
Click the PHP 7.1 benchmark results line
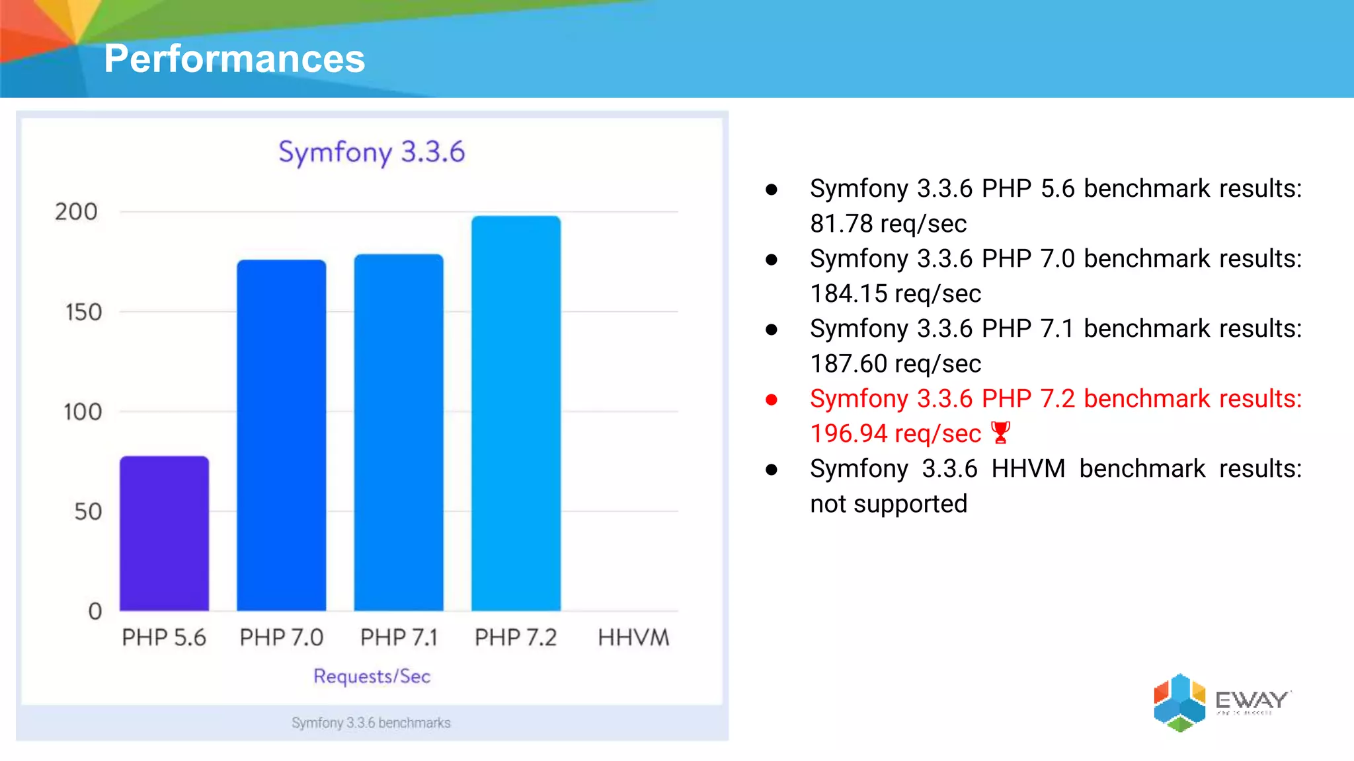pos(1056,329)
